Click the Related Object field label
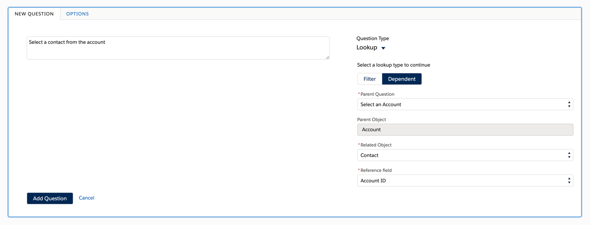Image resolution: width=590 pixels, height=225 pixels. click(376, 145)
